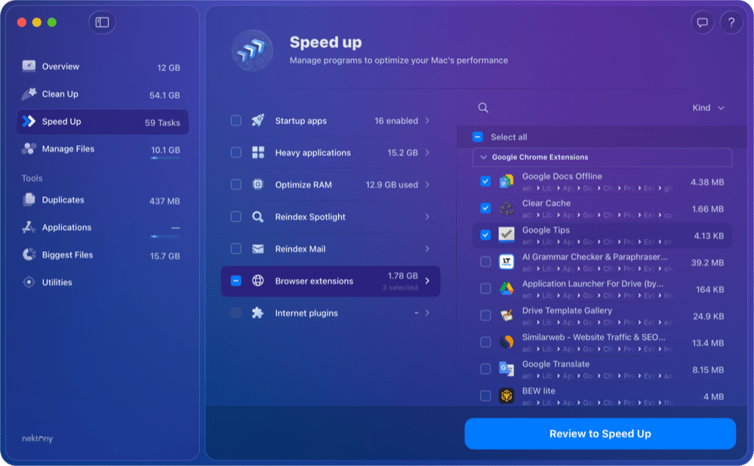The height and width of the screenshot is (466, 754).
Task: Click the Google Docs Offline extension icon
Action: point(506,181)
